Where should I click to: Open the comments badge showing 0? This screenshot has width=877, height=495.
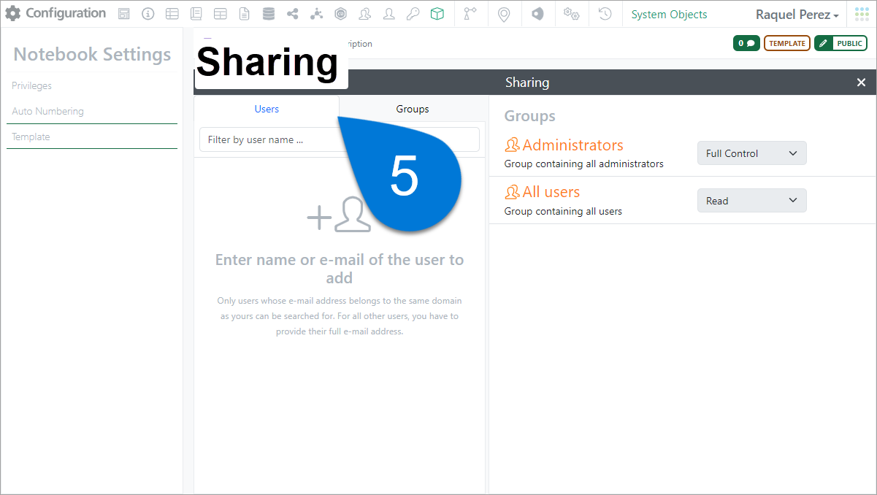click(x=746, y=43)
